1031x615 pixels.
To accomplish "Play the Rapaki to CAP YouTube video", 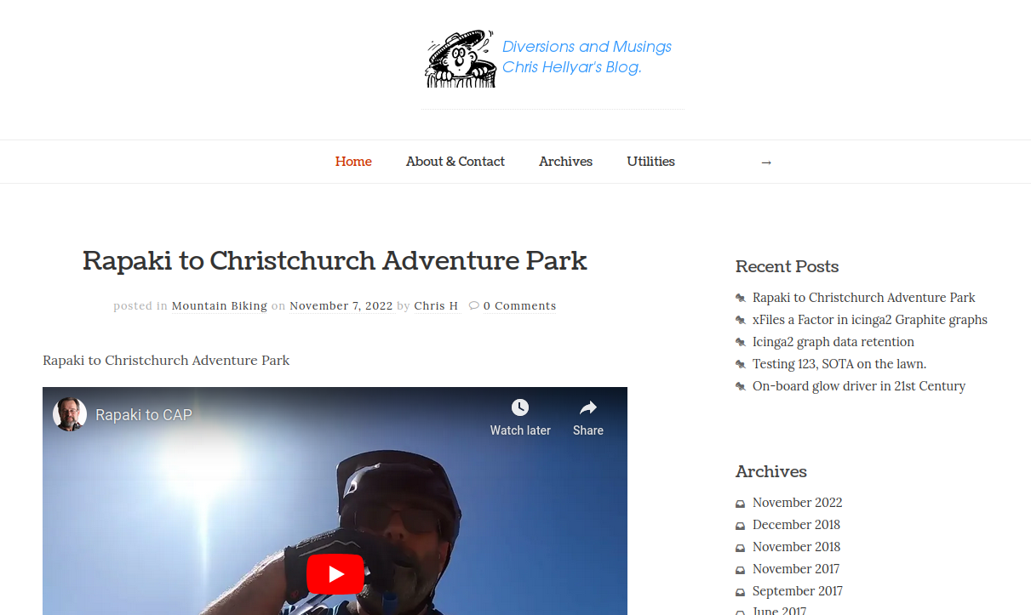I will pos(335,574).
